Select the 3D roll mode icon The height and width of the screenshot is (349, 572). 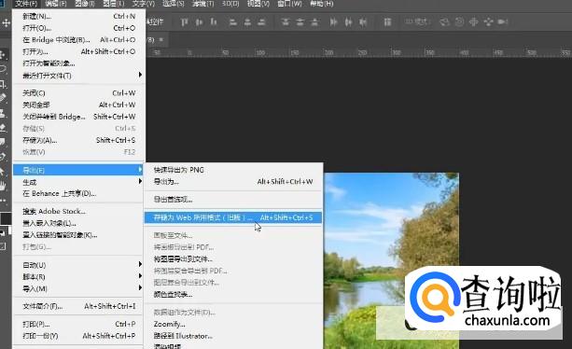(460, 22)
